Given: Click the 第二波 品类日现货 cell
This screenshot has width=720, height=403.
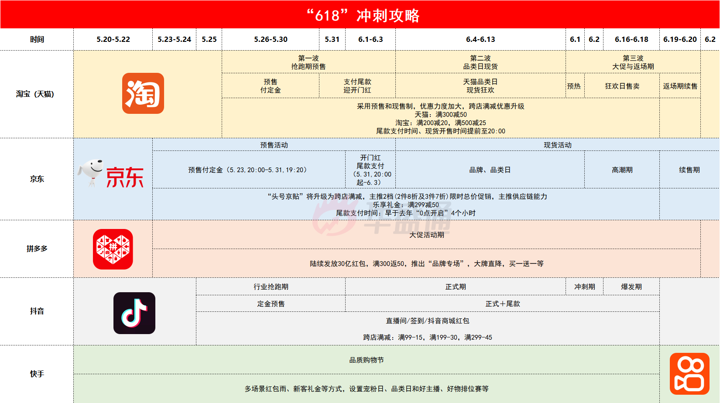Looking at the screenshot, I should [x=480, y=62].
